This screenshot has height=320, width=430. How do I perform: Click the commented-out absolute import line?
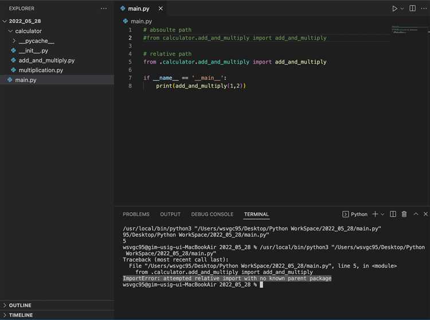coord(234,38)
